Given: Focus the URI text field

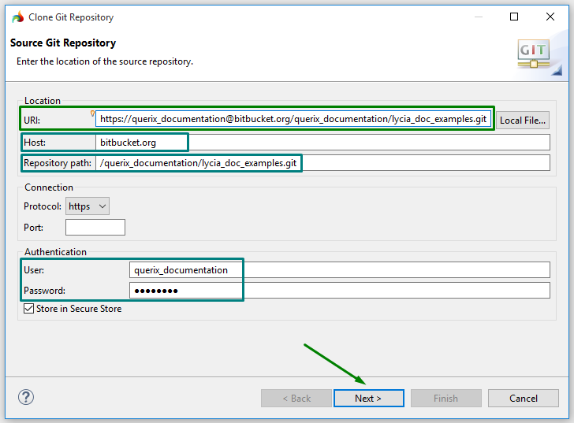Looking at the screenshot, I should (293, 120).
